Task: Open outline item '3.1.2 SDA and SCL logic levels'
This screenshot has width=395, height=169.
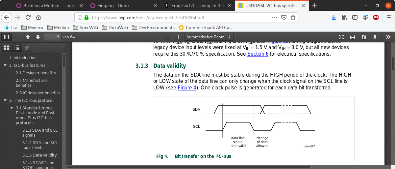Action: [40, 145]
